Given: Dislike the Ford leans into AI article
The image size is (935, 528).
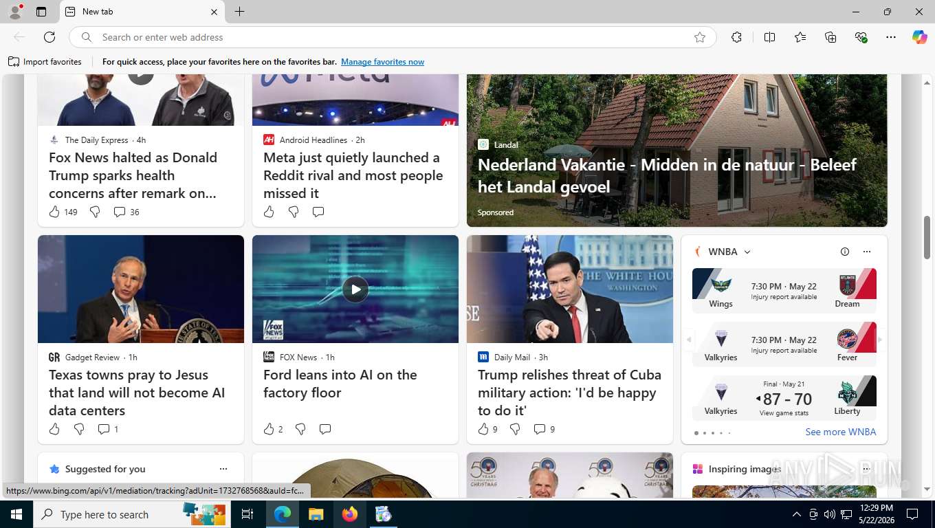Looking at the screenshot, I should [x=300, y=429].
